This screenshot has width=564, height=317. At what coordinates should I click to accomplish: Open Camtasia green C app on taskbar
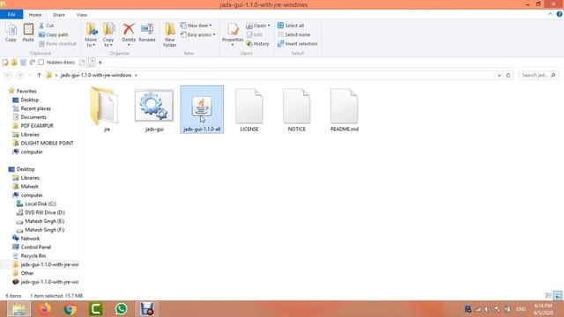(x=96, y=309)
